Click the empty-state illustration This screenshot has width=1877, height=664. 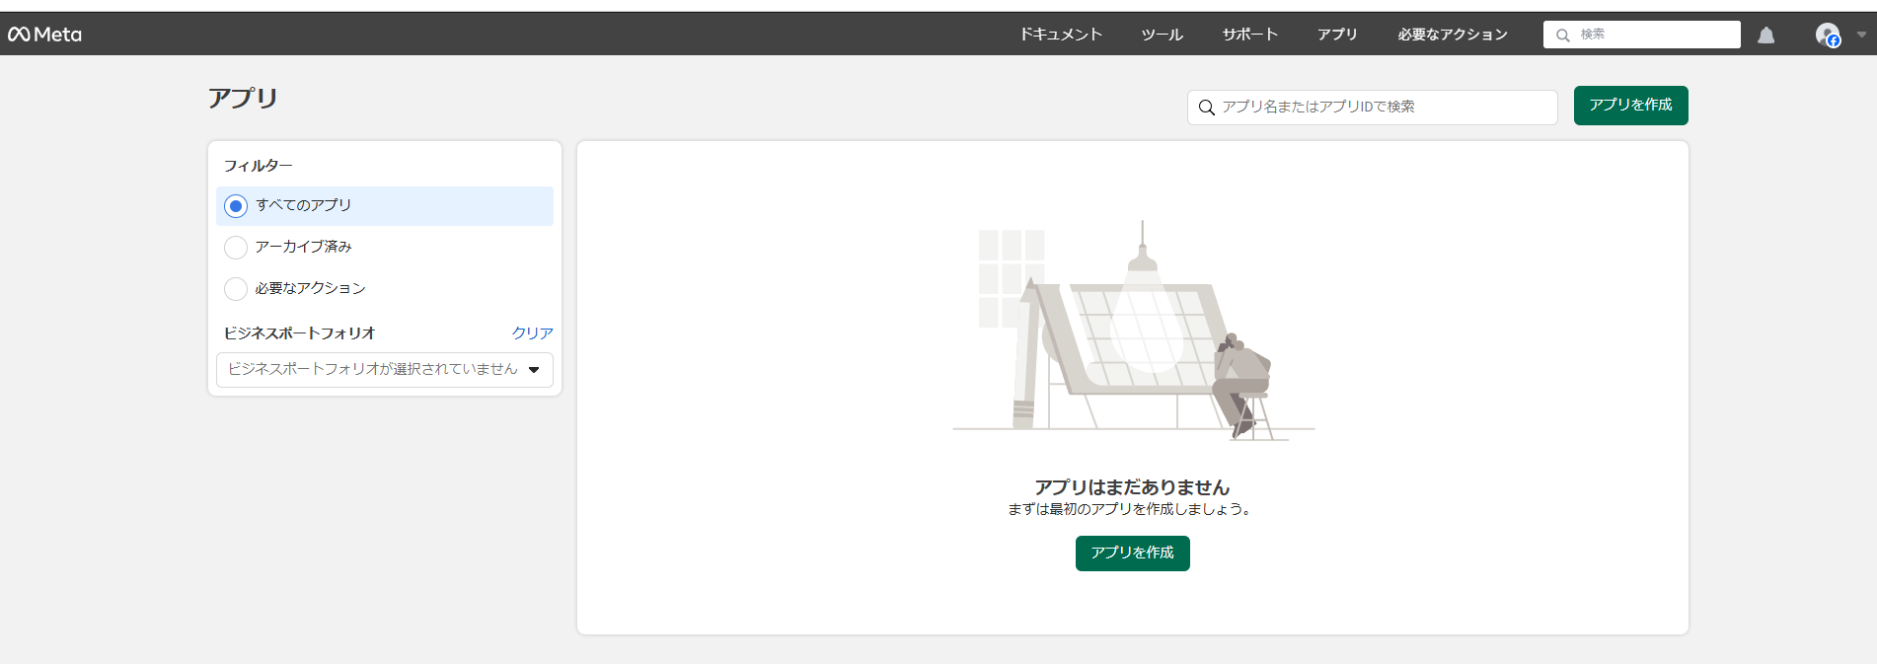[1133, 331]
